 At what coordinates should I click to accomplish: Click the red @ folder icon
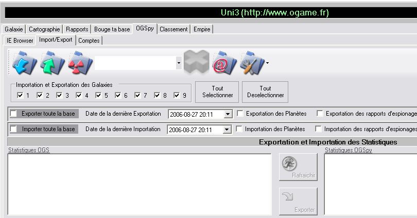tap(224, 63)
